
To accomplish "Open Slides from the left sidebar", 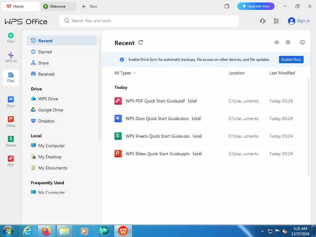I will 11,122.
